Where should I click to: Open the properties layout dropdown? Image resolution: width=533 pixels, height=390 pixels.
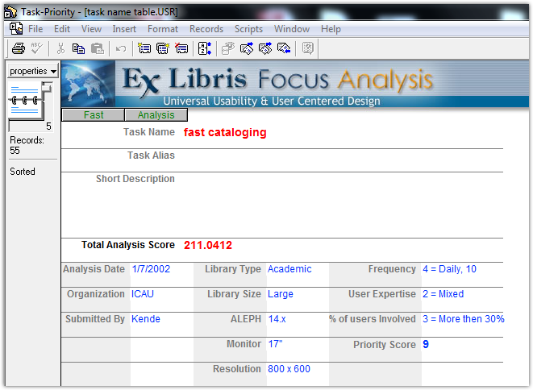pyautogui.click(x=32, y=71)
